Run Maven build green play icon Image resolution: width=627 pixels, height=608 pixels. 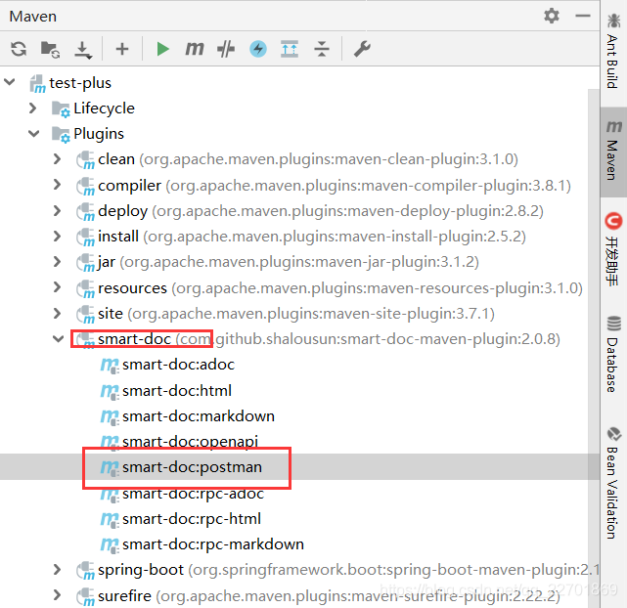pos(162,49)
